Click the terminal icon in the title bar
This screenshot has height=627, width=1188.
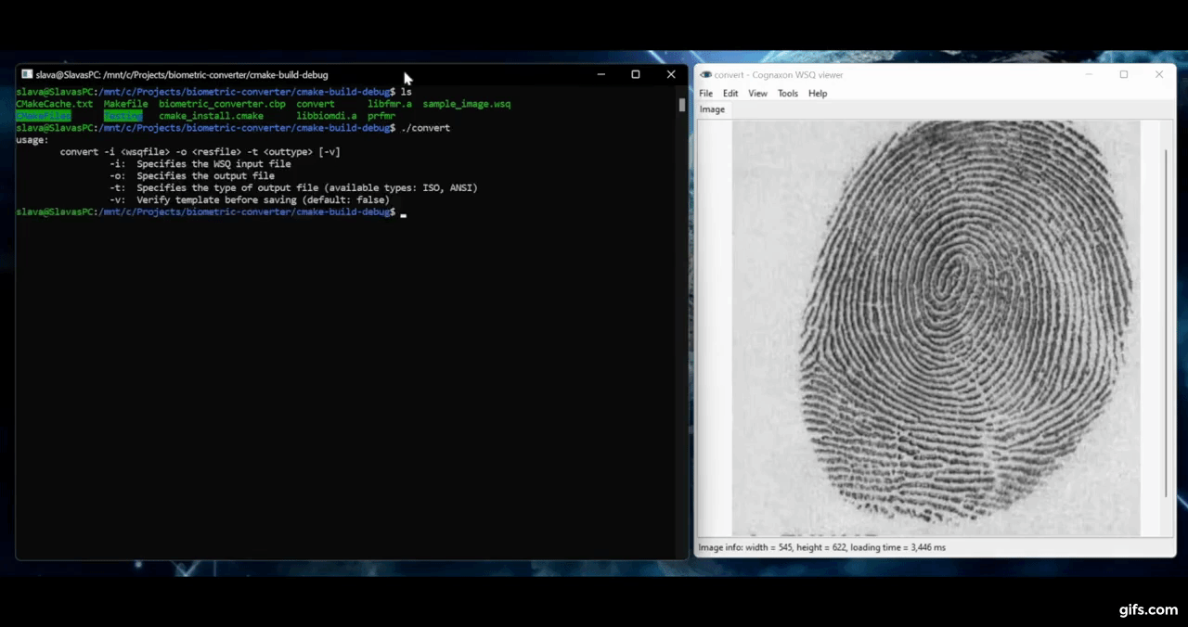[26, 74]
